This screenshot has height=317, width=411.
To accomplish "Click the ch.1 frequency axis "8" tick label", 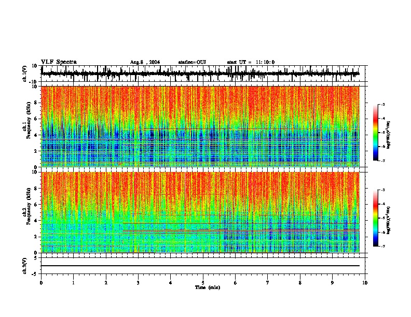I will coord(36,103).
